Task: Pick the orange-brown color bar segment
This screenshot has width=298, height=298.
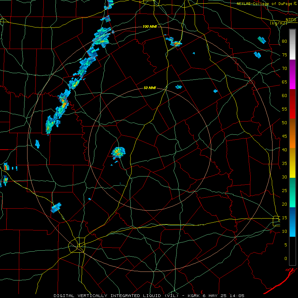Action: click(x=292, y=133)
